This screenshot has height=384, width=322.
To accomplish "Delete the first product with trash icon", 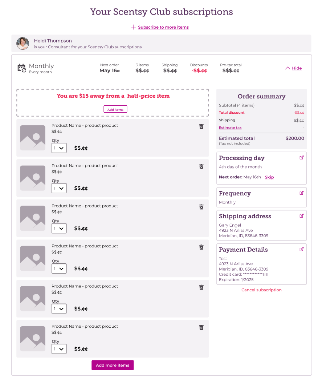I will click(x=201, y=126).
